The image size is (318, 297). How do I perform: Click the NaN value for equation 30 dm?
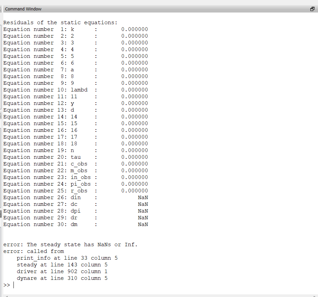click(143, 224)
